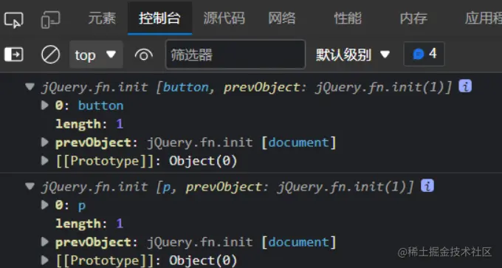Select the length: 1 row of button object

pos(89,124)
